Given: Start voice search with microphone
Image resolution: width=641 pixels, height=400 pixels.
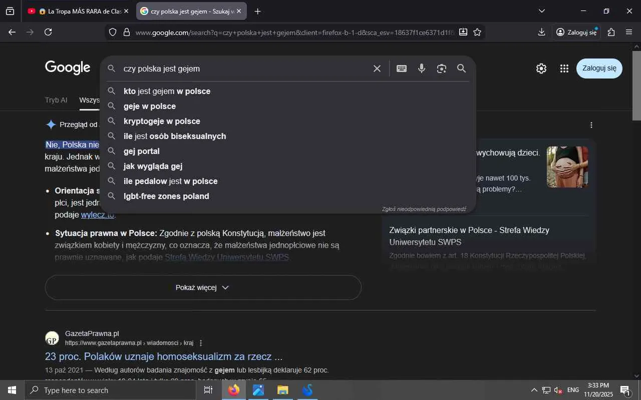Looking at the screenshot, I should pyautogui.click(x=422, y=68).
